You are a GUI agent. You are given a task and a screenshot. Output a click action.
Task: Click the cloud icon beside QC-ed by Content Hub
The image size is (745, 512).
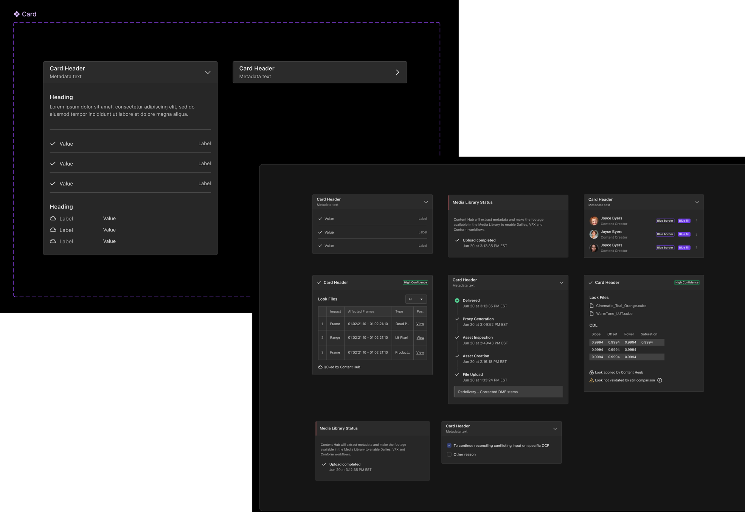[320, 367]
